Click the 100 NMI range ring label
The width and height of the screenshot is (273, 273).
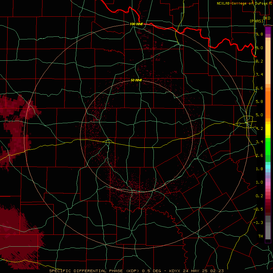click(x=136, y=24)
